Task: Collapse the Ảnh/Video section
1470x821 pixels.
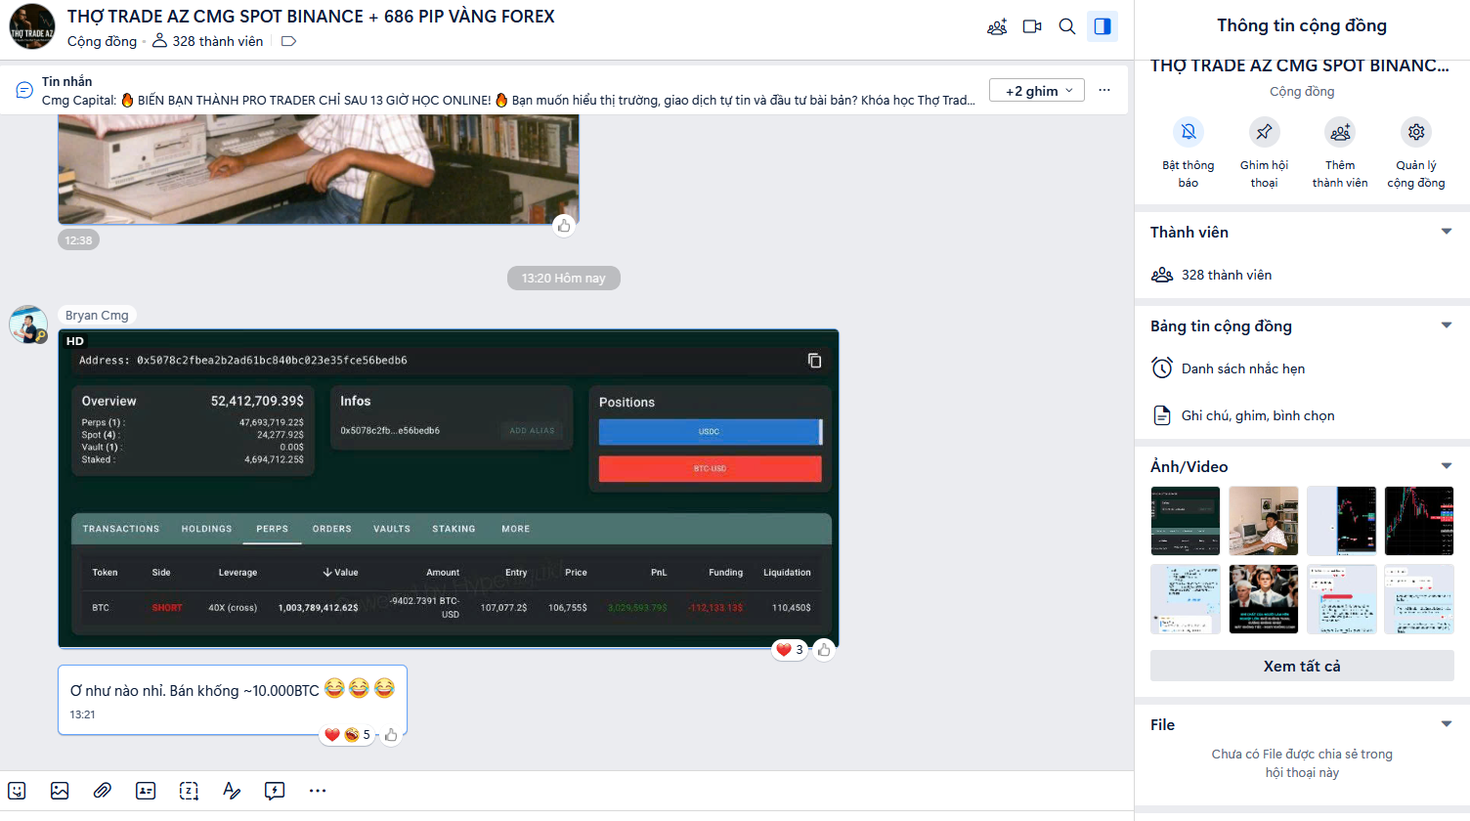Action: [1447, 466]
